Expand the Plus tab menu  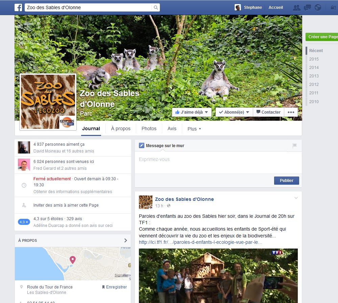pyautogui.click(x=194, y=129)
